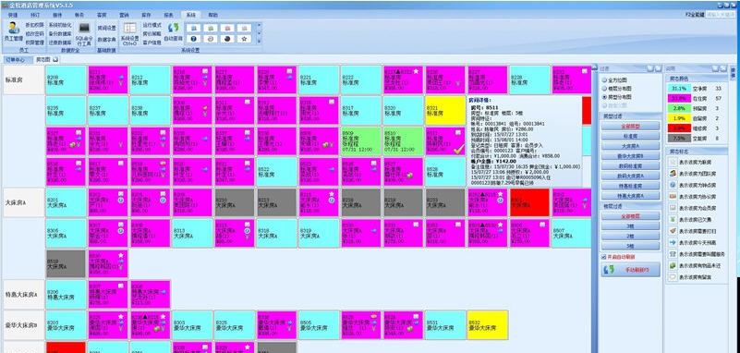Select the 房型分布图 radio option
The width and height of the screenshot is (740, 353).
(617, 97)
